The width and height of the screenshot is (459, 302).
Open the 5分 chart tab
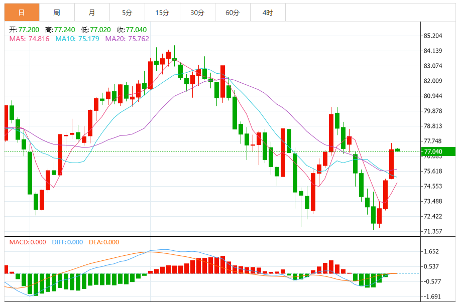(127, 12)
